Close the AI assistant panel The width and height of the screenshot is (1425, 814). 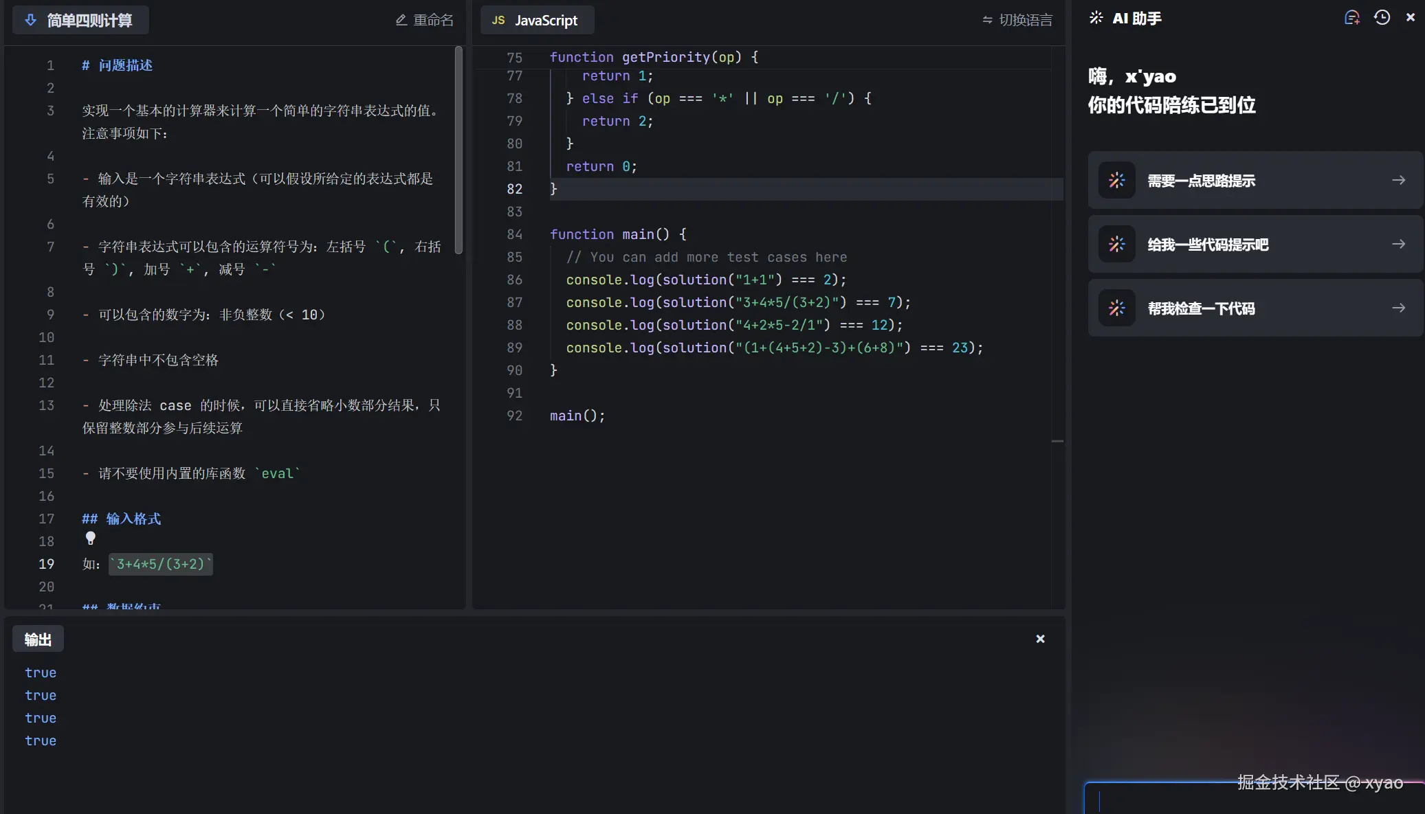click(x=1411, y=18)
